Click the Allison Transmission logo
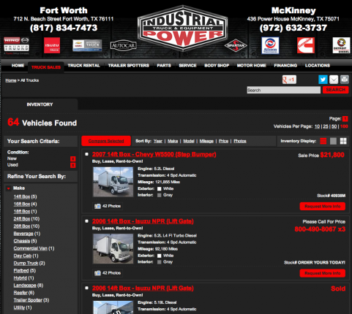 270,45
